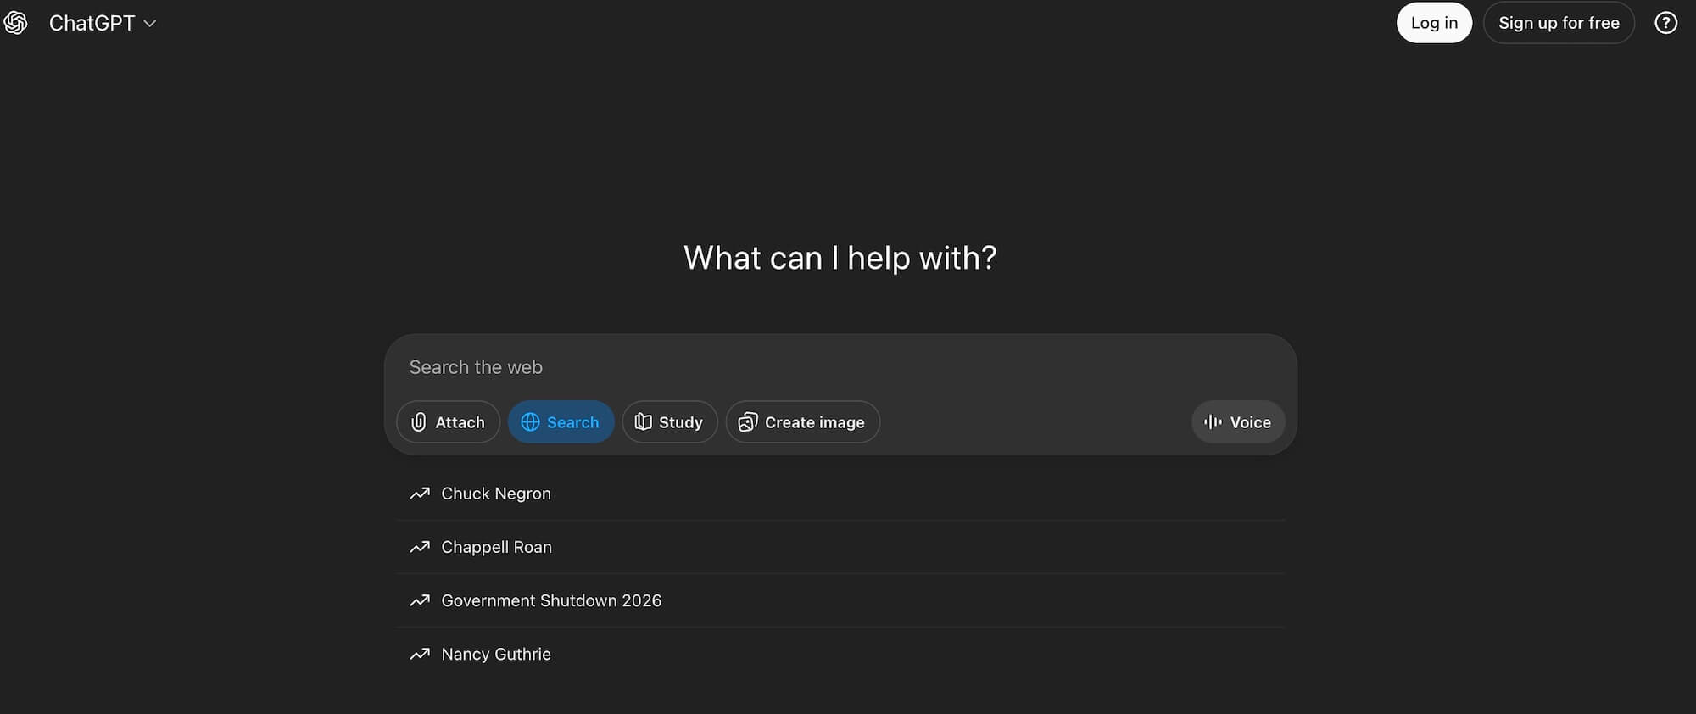Image resolution: width=1696 pixels, height=714 pixels.
Task: Click Sign up for free
Action: 1559,23
